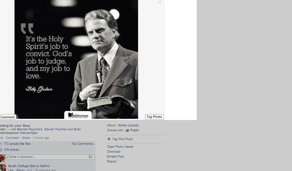Open Steven Thurmon's tagged profile

pos(56,129)
